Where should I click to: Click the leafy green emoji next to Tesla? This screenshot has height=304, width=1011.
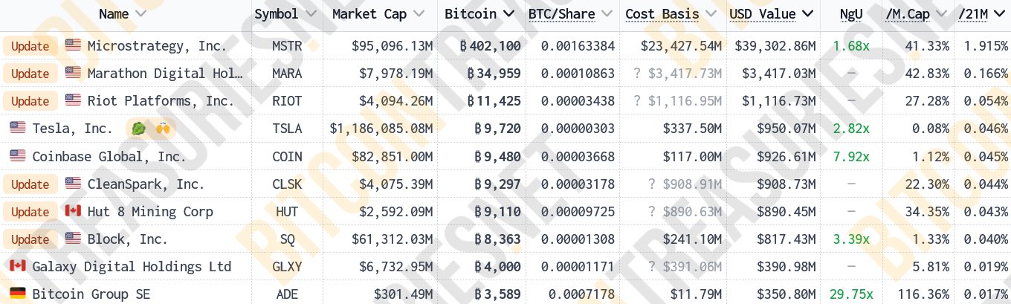point(138,129)
